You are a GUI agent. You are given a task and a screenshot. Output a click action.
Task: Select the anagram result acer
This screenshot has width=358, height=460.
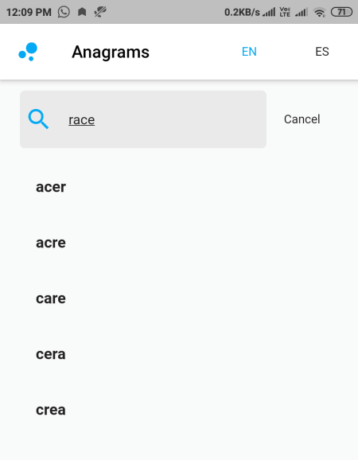(51, 187)
